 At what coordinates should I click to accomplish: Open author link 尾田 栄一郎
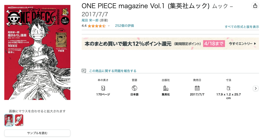click(90, 20)
